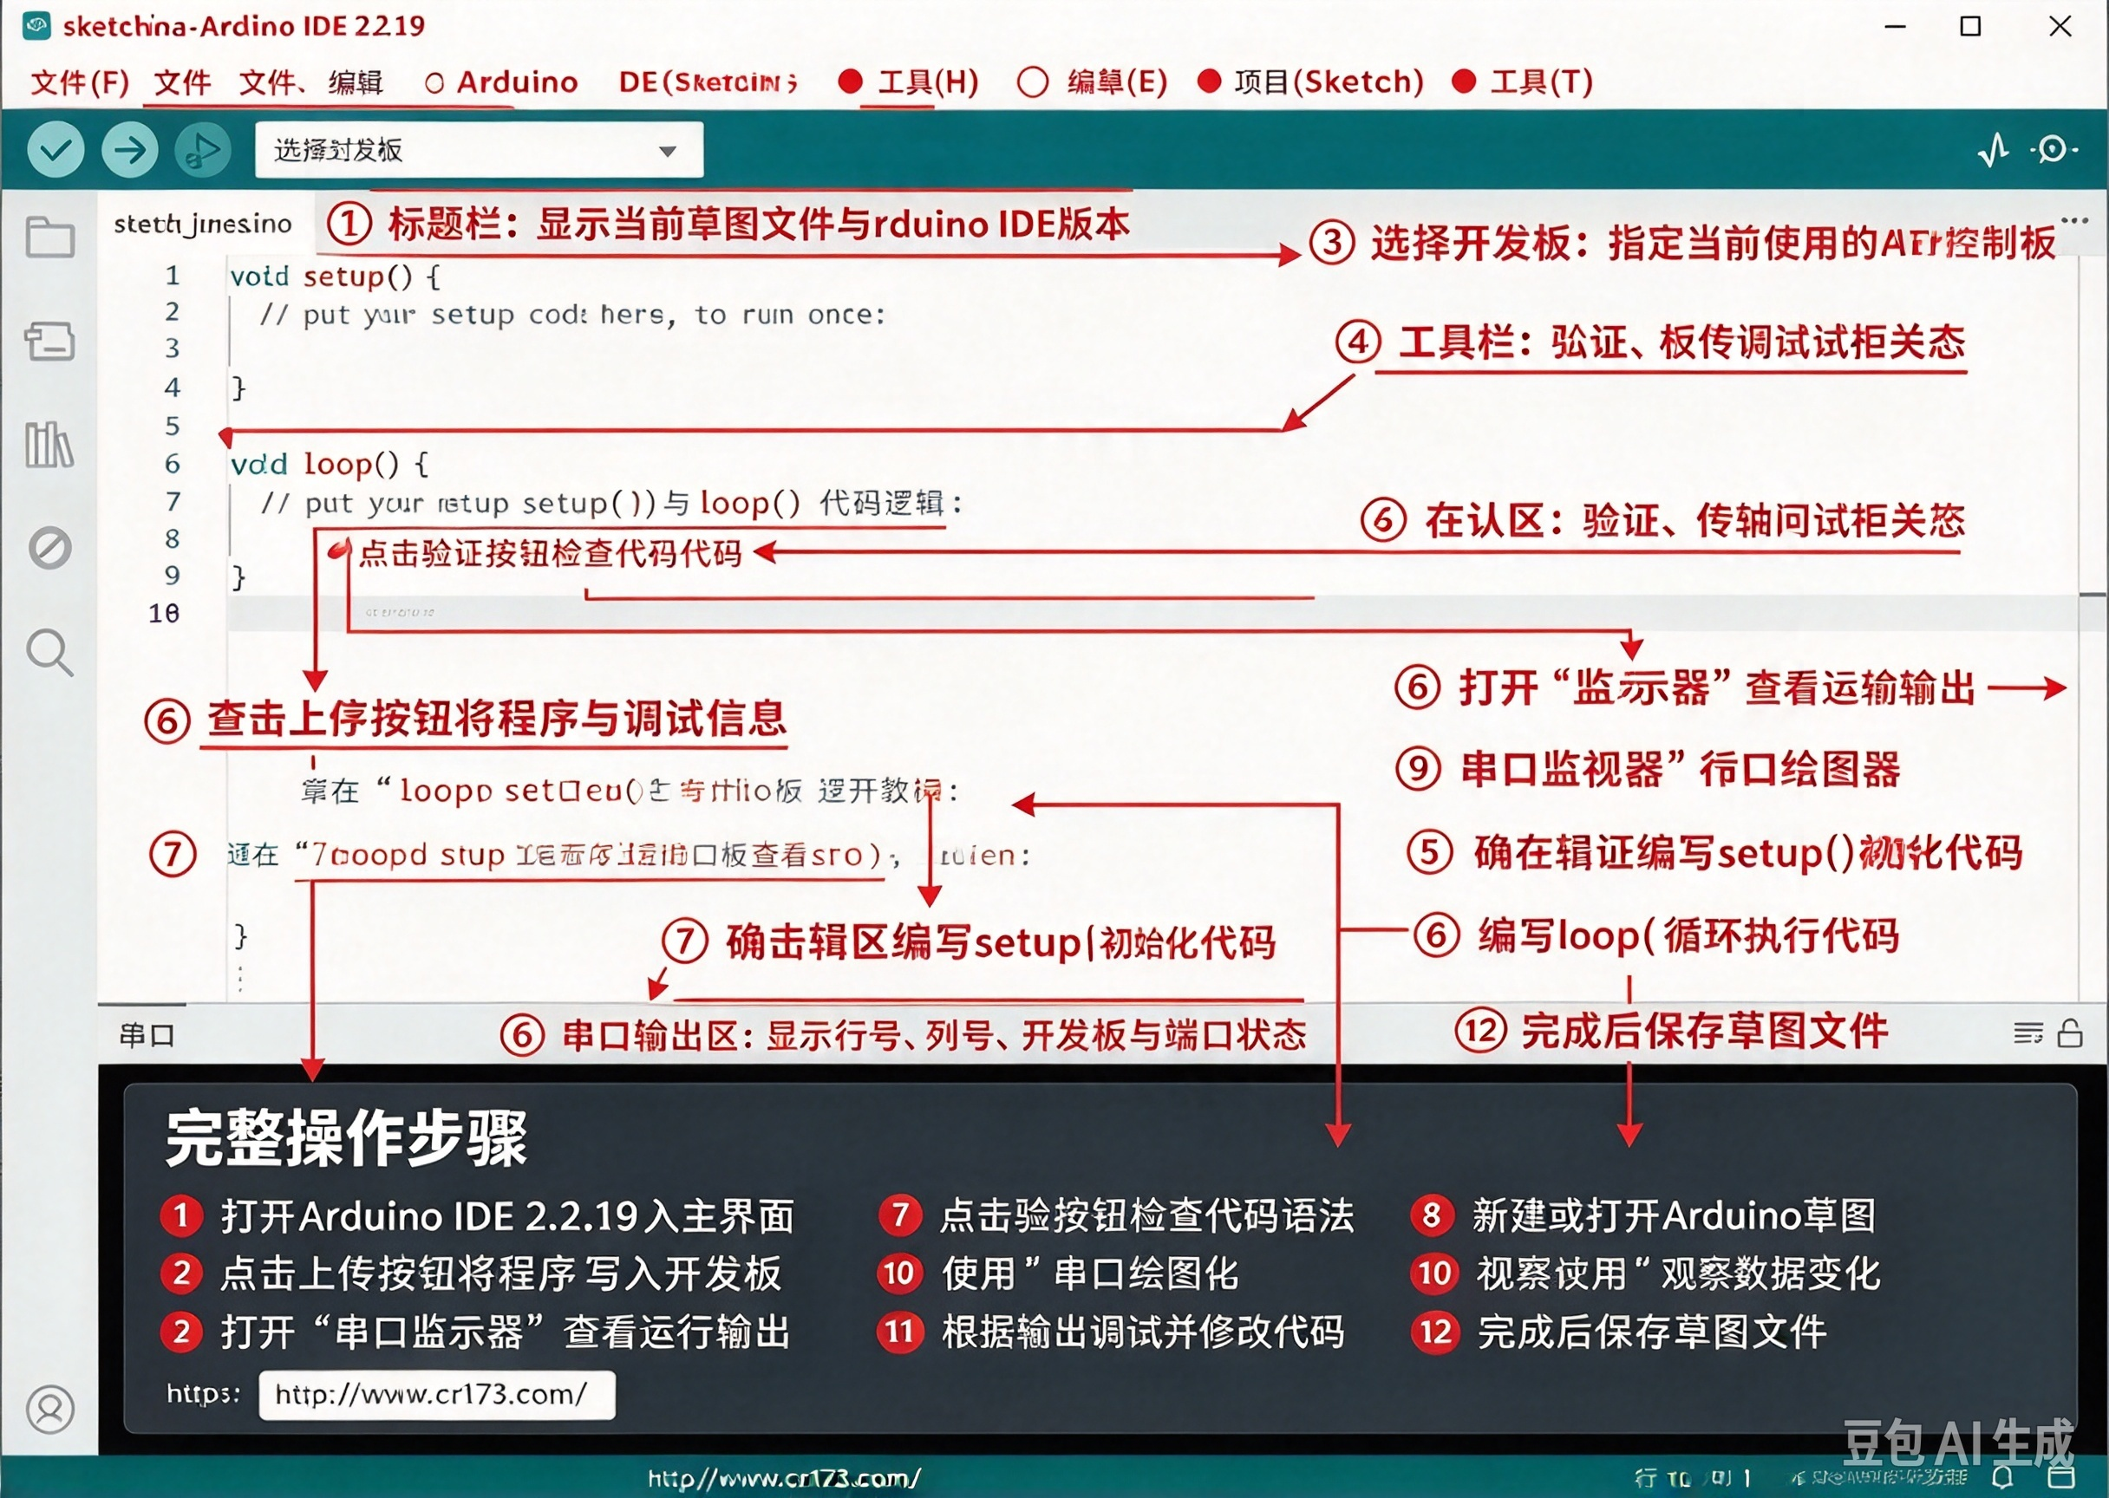Click the closing brace on line 4

click(238, 388)
